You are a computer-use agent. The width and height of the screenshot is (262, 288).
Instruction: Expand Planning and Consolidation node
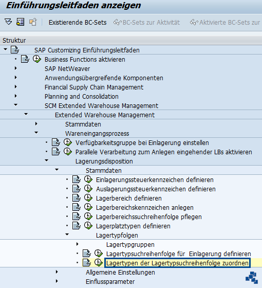pyautogui.click(x=15, y=96)
